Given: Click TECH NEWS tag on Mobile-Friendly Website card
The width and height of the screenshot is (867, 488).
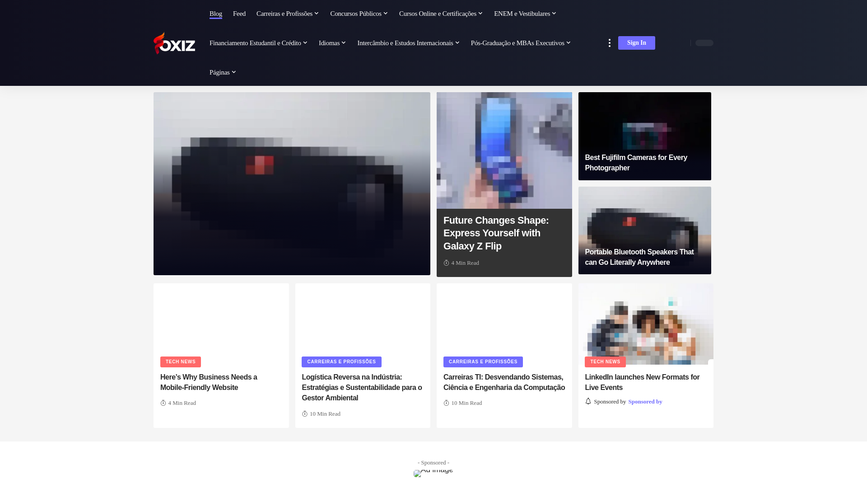Looking at the screenshot, I should 181,362.
